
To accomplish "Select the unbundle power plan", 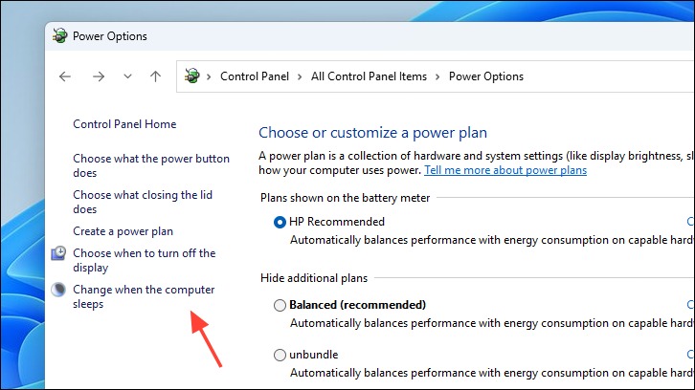I will (x=280, y=355).
